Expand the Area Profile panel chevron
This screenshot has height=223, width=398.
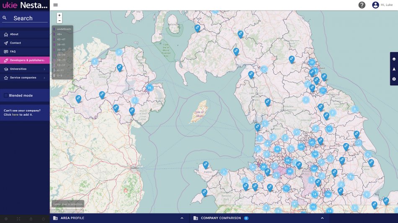(182, 218)
